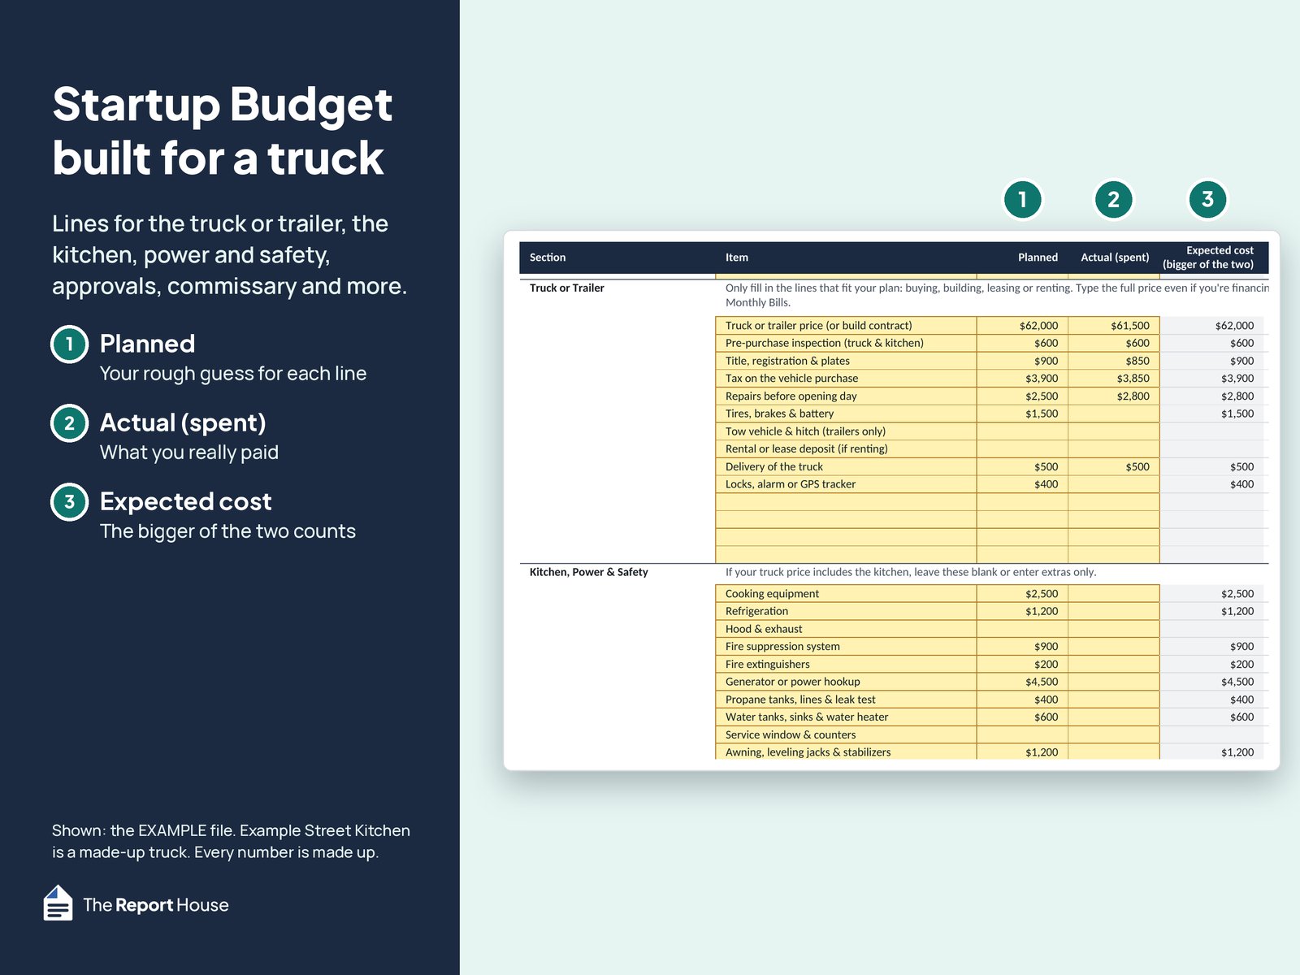Click the actual value $3,850
1300x975 pixels.
[1113, 378]
